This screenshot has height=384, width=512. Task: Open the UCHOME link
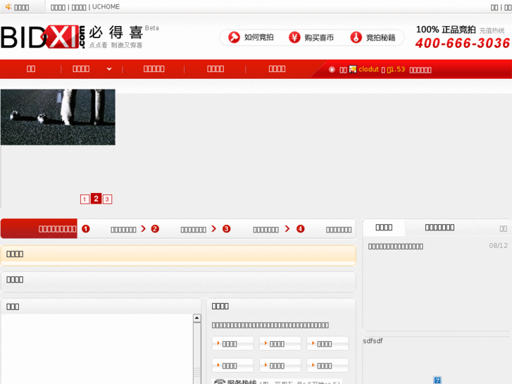coord(106,7)
